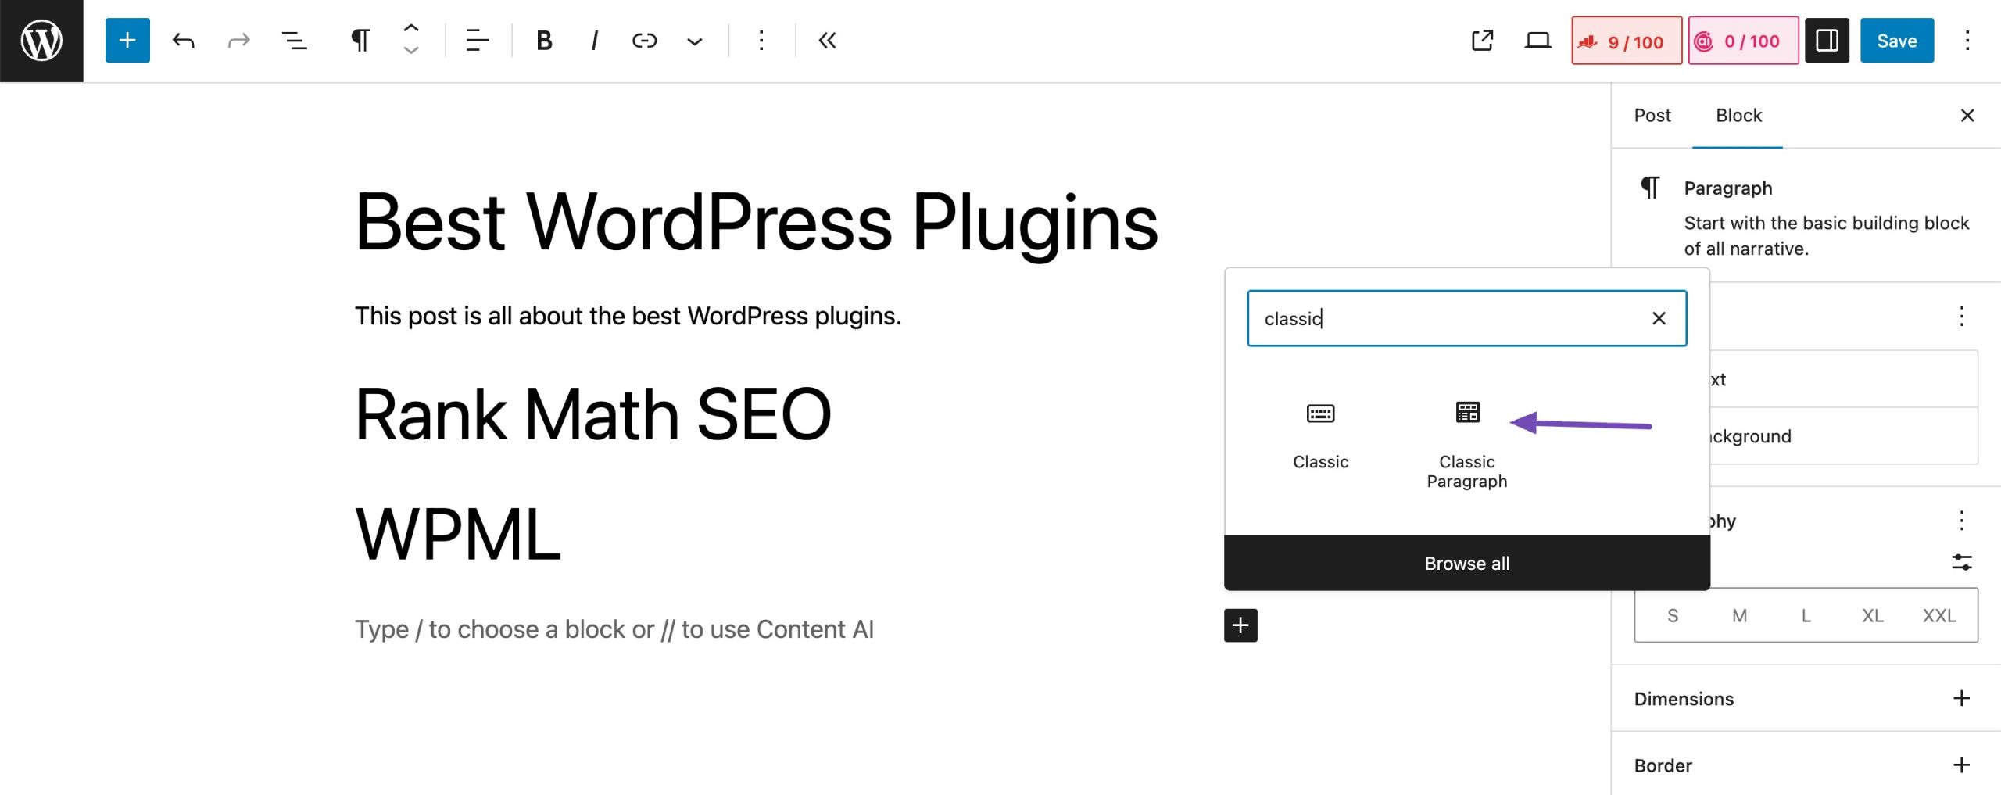Collapse the block toolbar using the double-chevron
This screenshot has height=795, width=2001.
[828, 41]
